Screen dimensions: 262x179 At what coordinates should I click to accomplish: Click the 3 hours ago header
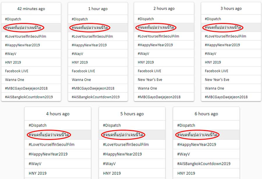click(x=231, y=8)
